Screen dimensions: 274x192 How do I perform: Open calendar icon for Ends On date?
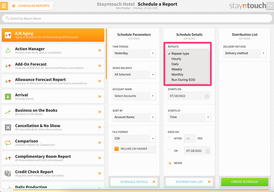tap(208, 151)
